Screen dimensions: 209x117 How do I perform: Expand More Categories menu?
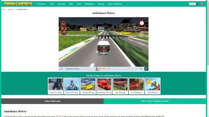(115, 4)
